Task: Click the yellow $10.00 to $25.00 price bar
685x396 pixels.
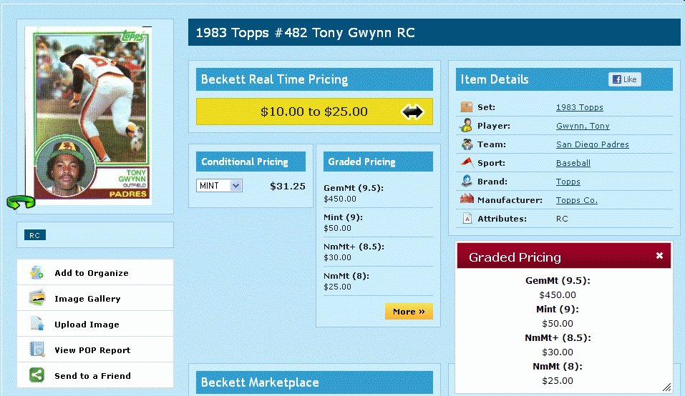Action: coord(314,112)
